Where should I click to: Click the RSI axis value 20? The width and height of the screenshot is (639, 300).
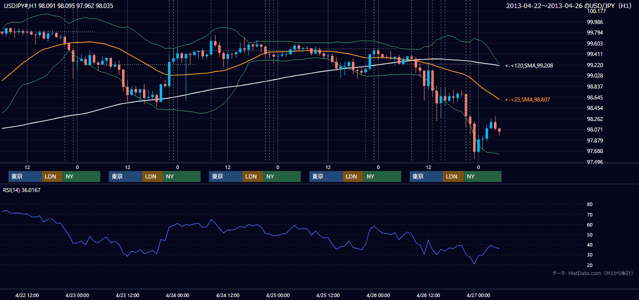pos(590,265)
